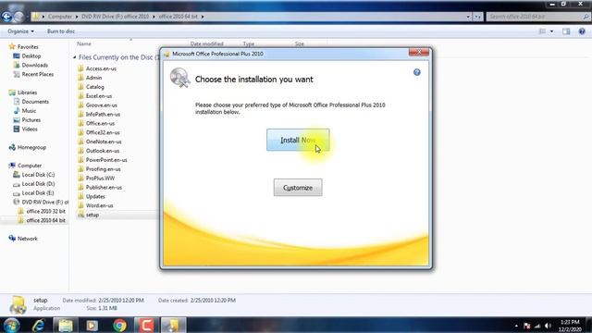The height and width of the screenshot is (333, 592).
Task: Select office 2010 64 bit breadcrumb
Action: click(179, 17)
